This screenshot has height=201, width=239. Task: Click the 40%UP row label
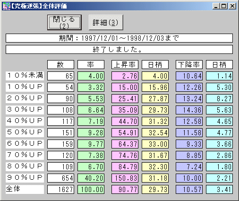[25, 121]
